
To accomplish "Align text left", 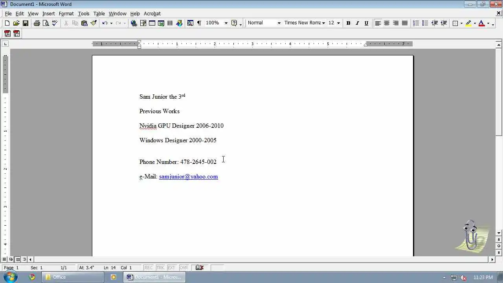I will (378, 23).
